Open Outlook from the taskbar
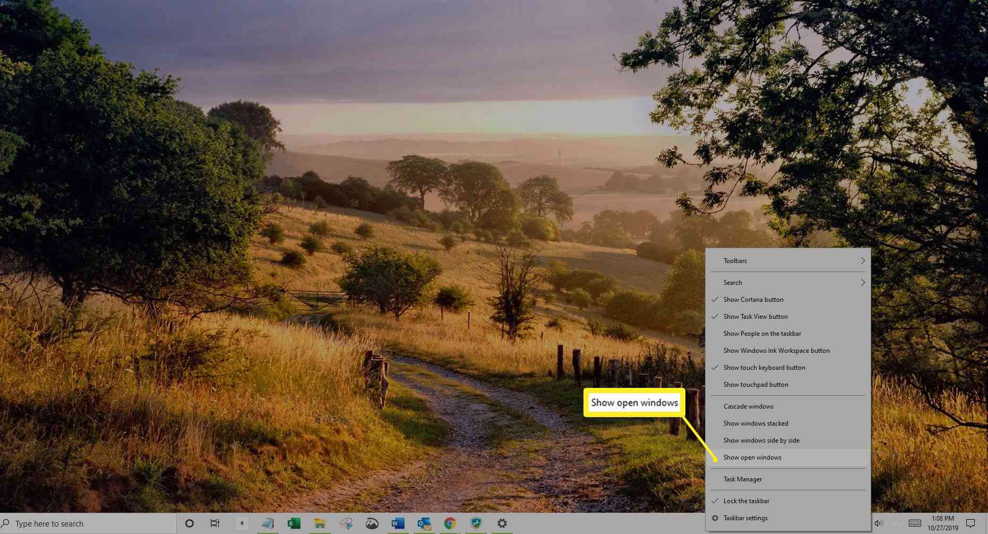Screen dimensions: 988x534 tap(424, 523)
